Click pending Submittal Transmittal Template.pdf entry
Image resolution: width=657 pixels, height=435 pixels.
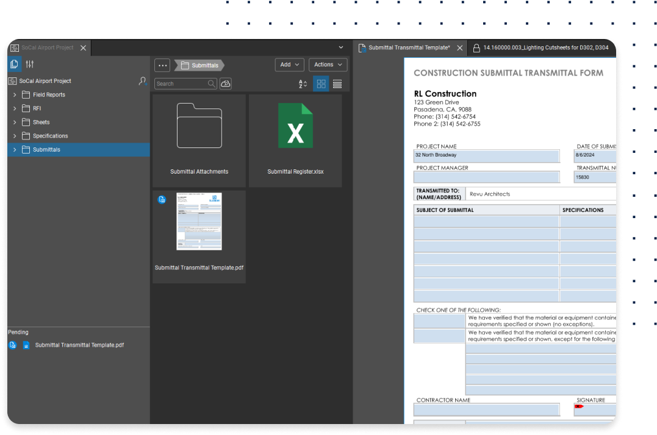[x=79, y=345]
